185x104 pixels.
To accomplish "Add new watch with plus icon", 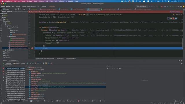I will click(x=107, y=68).
